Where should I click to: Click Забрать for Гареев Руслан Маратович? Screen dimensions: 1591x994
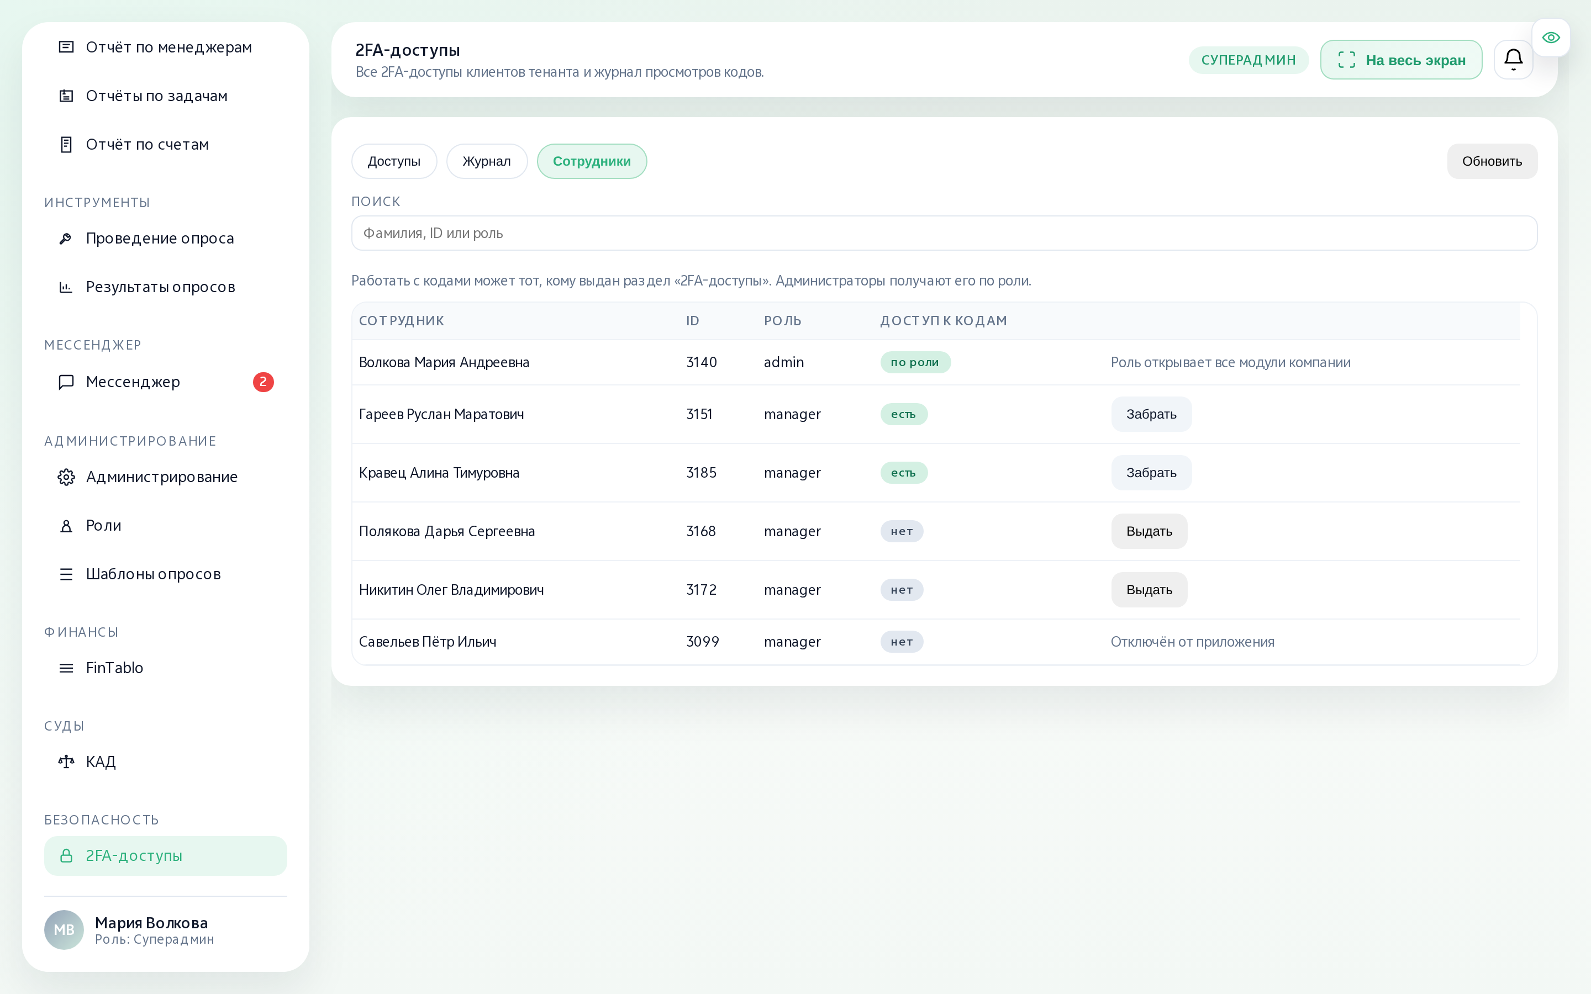tap(1151, 414)
